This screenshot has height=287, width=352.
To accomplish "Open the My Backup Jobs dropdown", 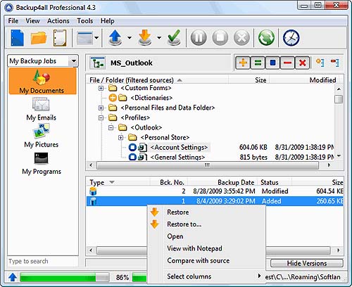I will tap(73, 61).
